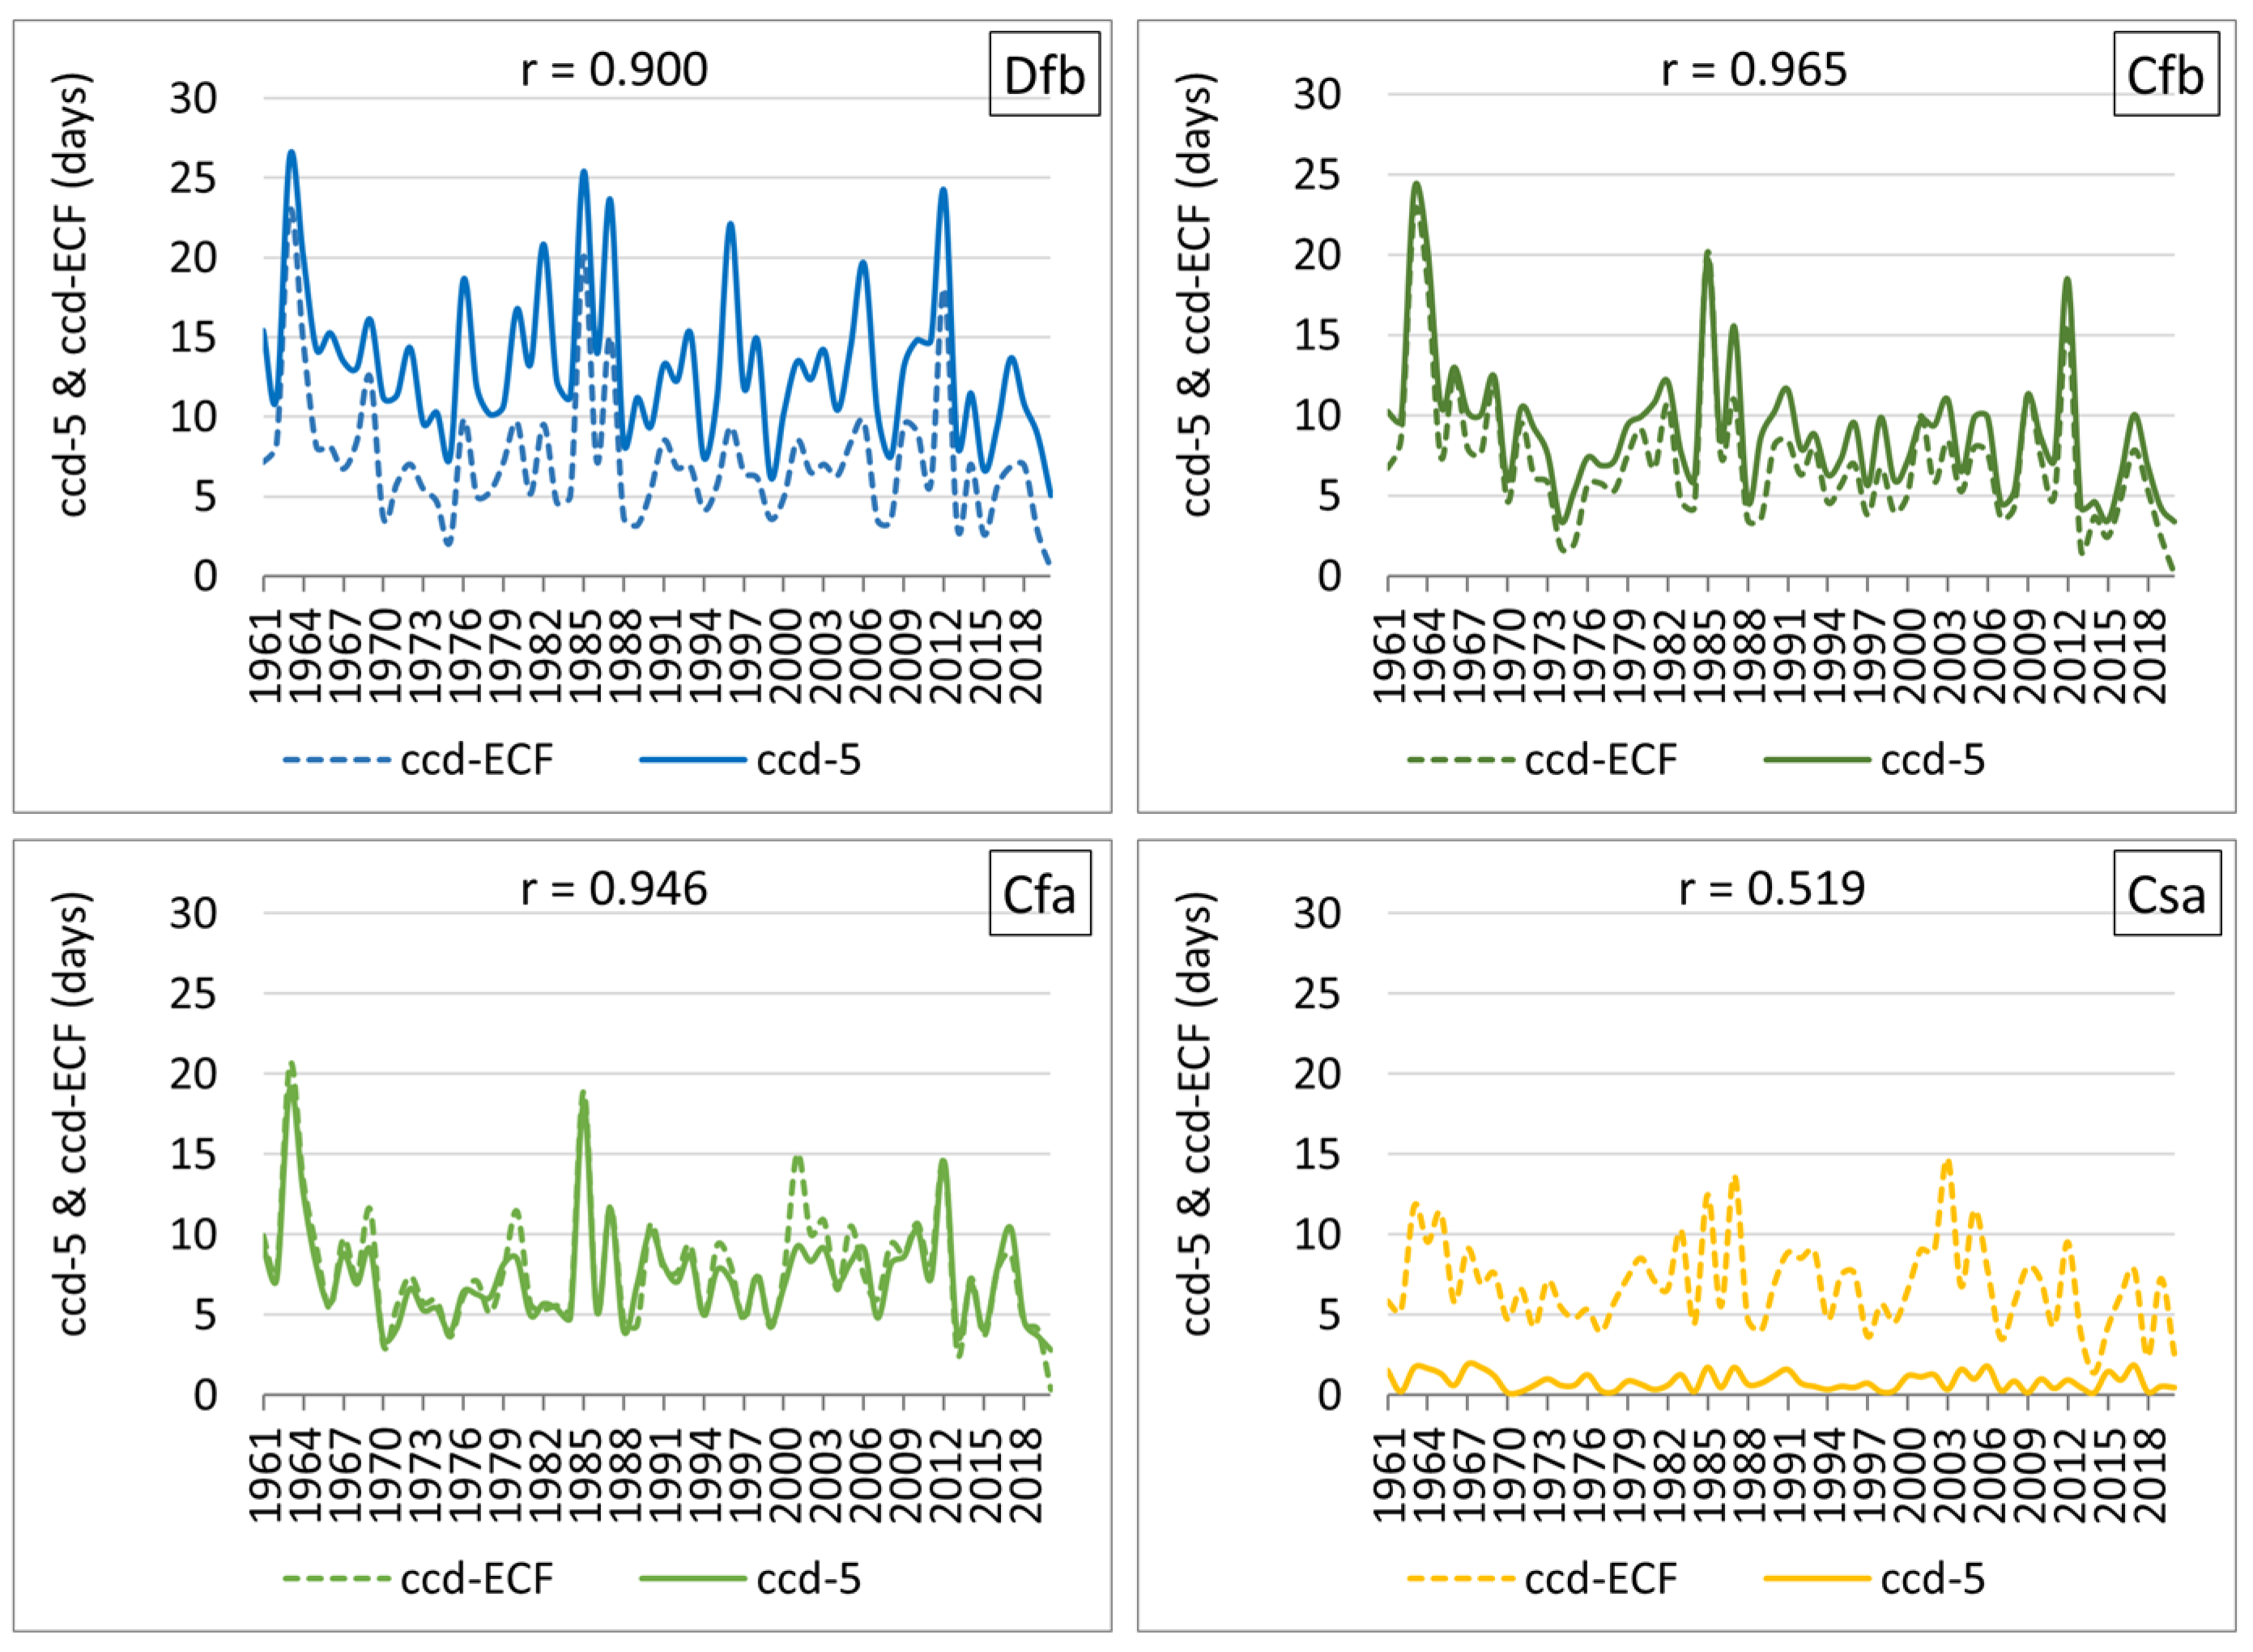Image resolution: width=2253 pixels, height=1652 pixels.
Task: Click solid blue legend line in Dfb chart
Action: (692, 760)
